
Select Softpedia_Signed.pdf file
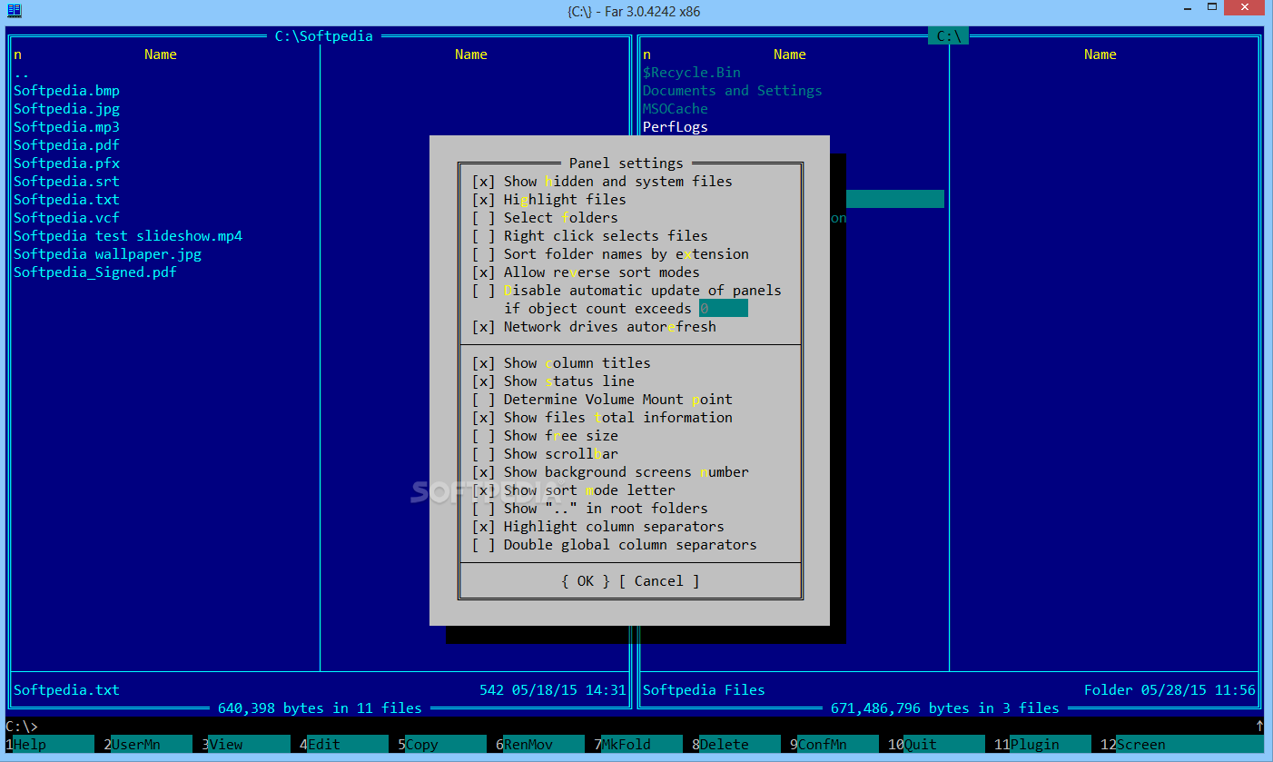[95, 272]
